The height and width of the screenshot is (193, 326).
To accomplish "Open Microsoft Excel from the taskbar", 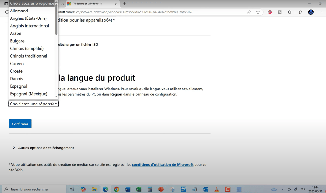I will pyautogui.click(x=139, y=189).
